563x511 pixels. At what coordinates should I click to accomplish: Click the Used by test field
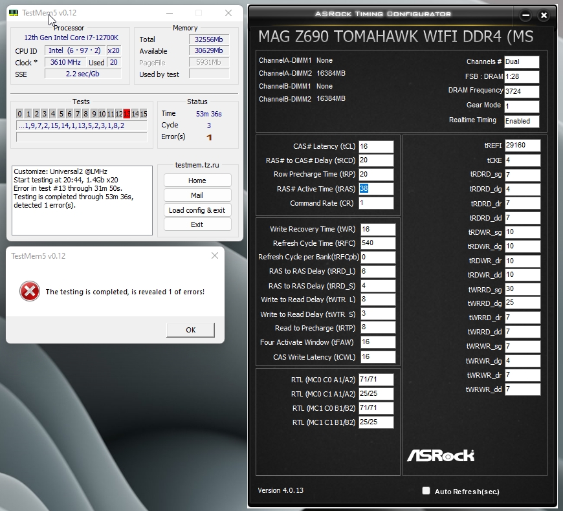pos(209,74)
